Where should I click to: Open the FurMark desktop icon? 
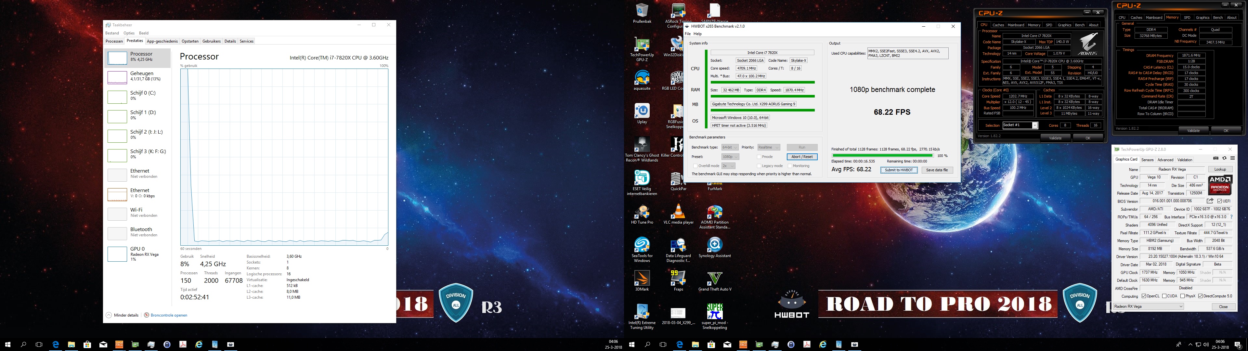click(715, 186)
